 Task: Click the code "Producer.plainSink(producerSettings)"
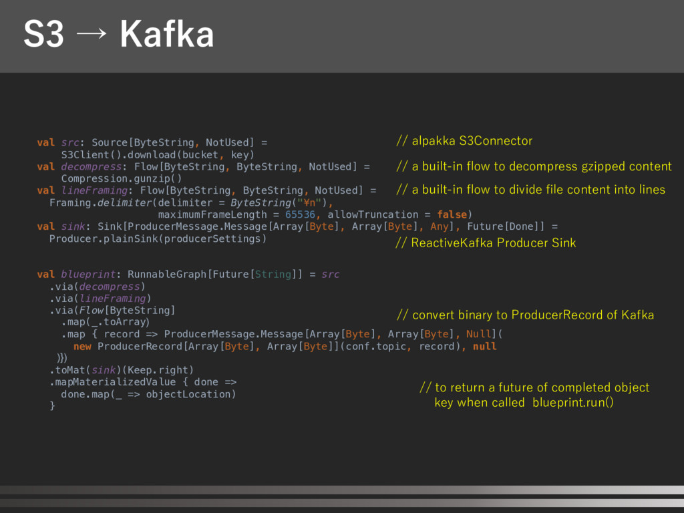pos(158,238)
